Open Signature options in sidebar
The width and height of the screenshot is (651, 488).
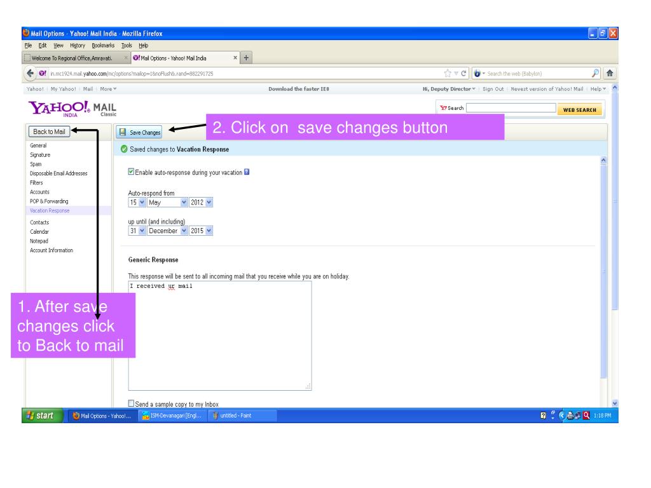[x=40, y=155]
